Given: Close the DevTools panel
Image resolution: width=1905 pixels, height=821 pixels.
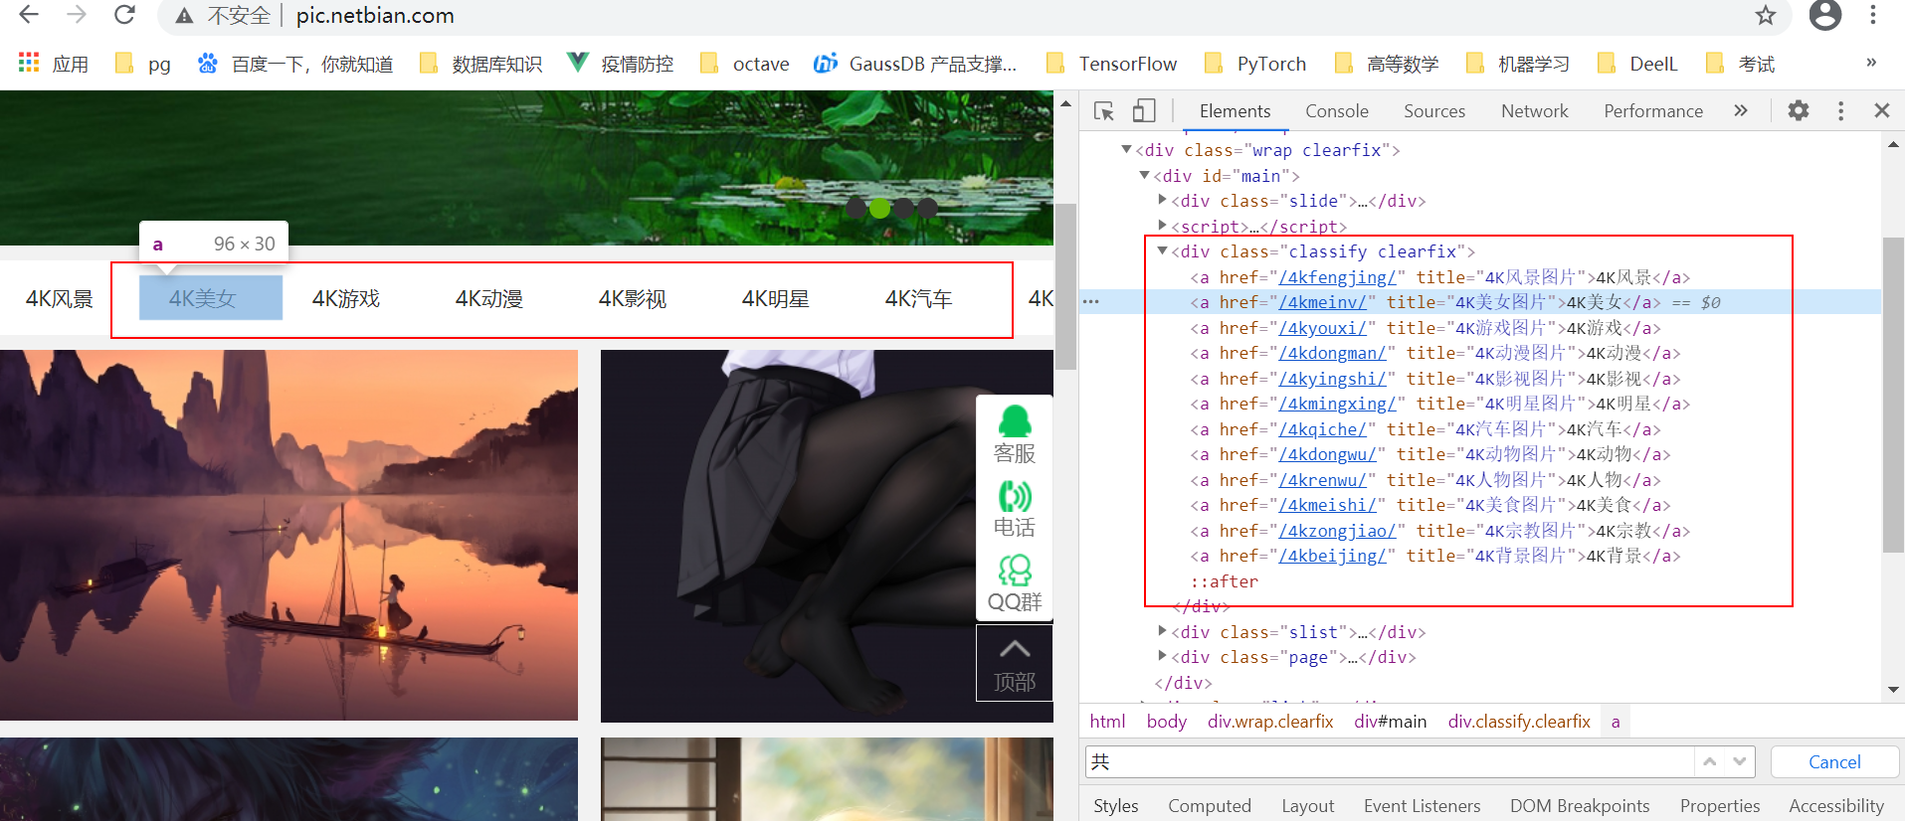Looking at the screenshot, I should (1881, 110).
